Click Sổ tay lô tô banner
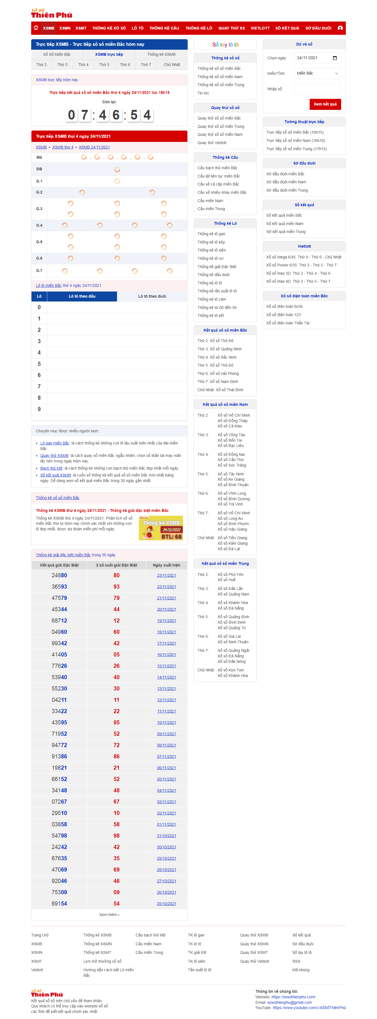This screenshot has width=377, height=1019. pos(225,45)
